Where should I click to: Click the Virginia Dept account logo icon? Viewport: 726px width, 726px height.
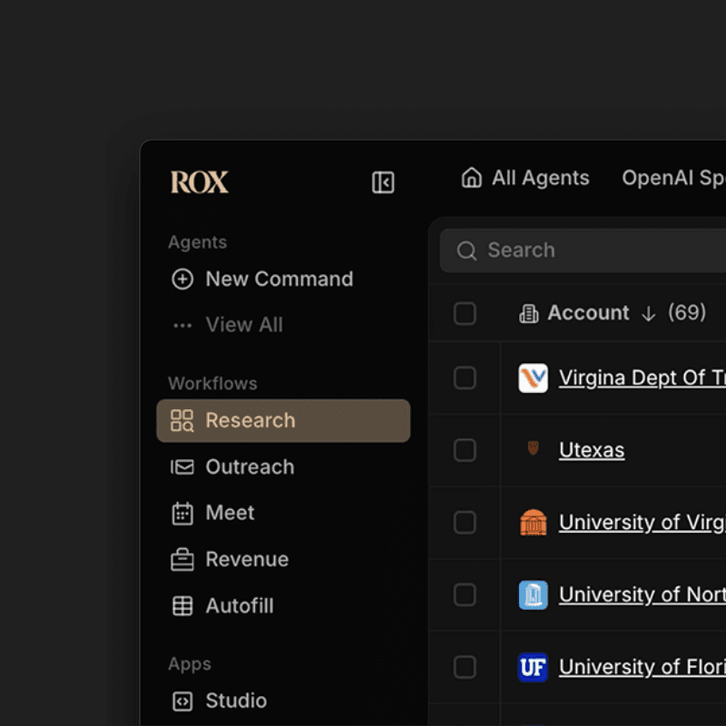click(533, 378)
